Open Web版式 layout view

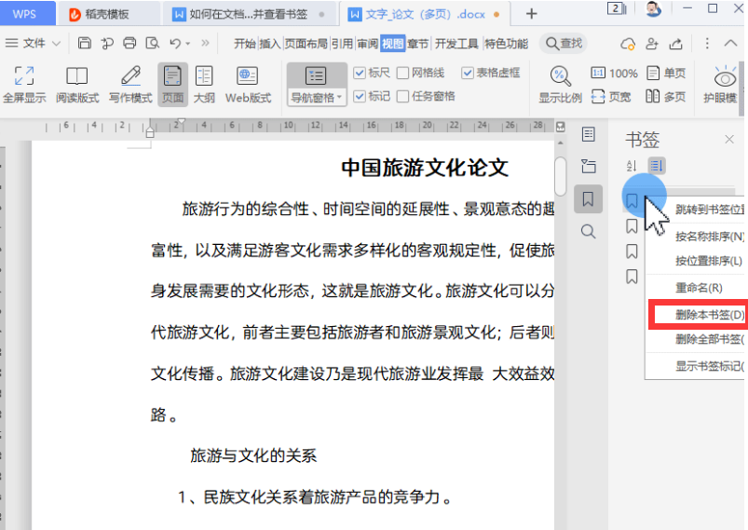click(x=248, y=76)
